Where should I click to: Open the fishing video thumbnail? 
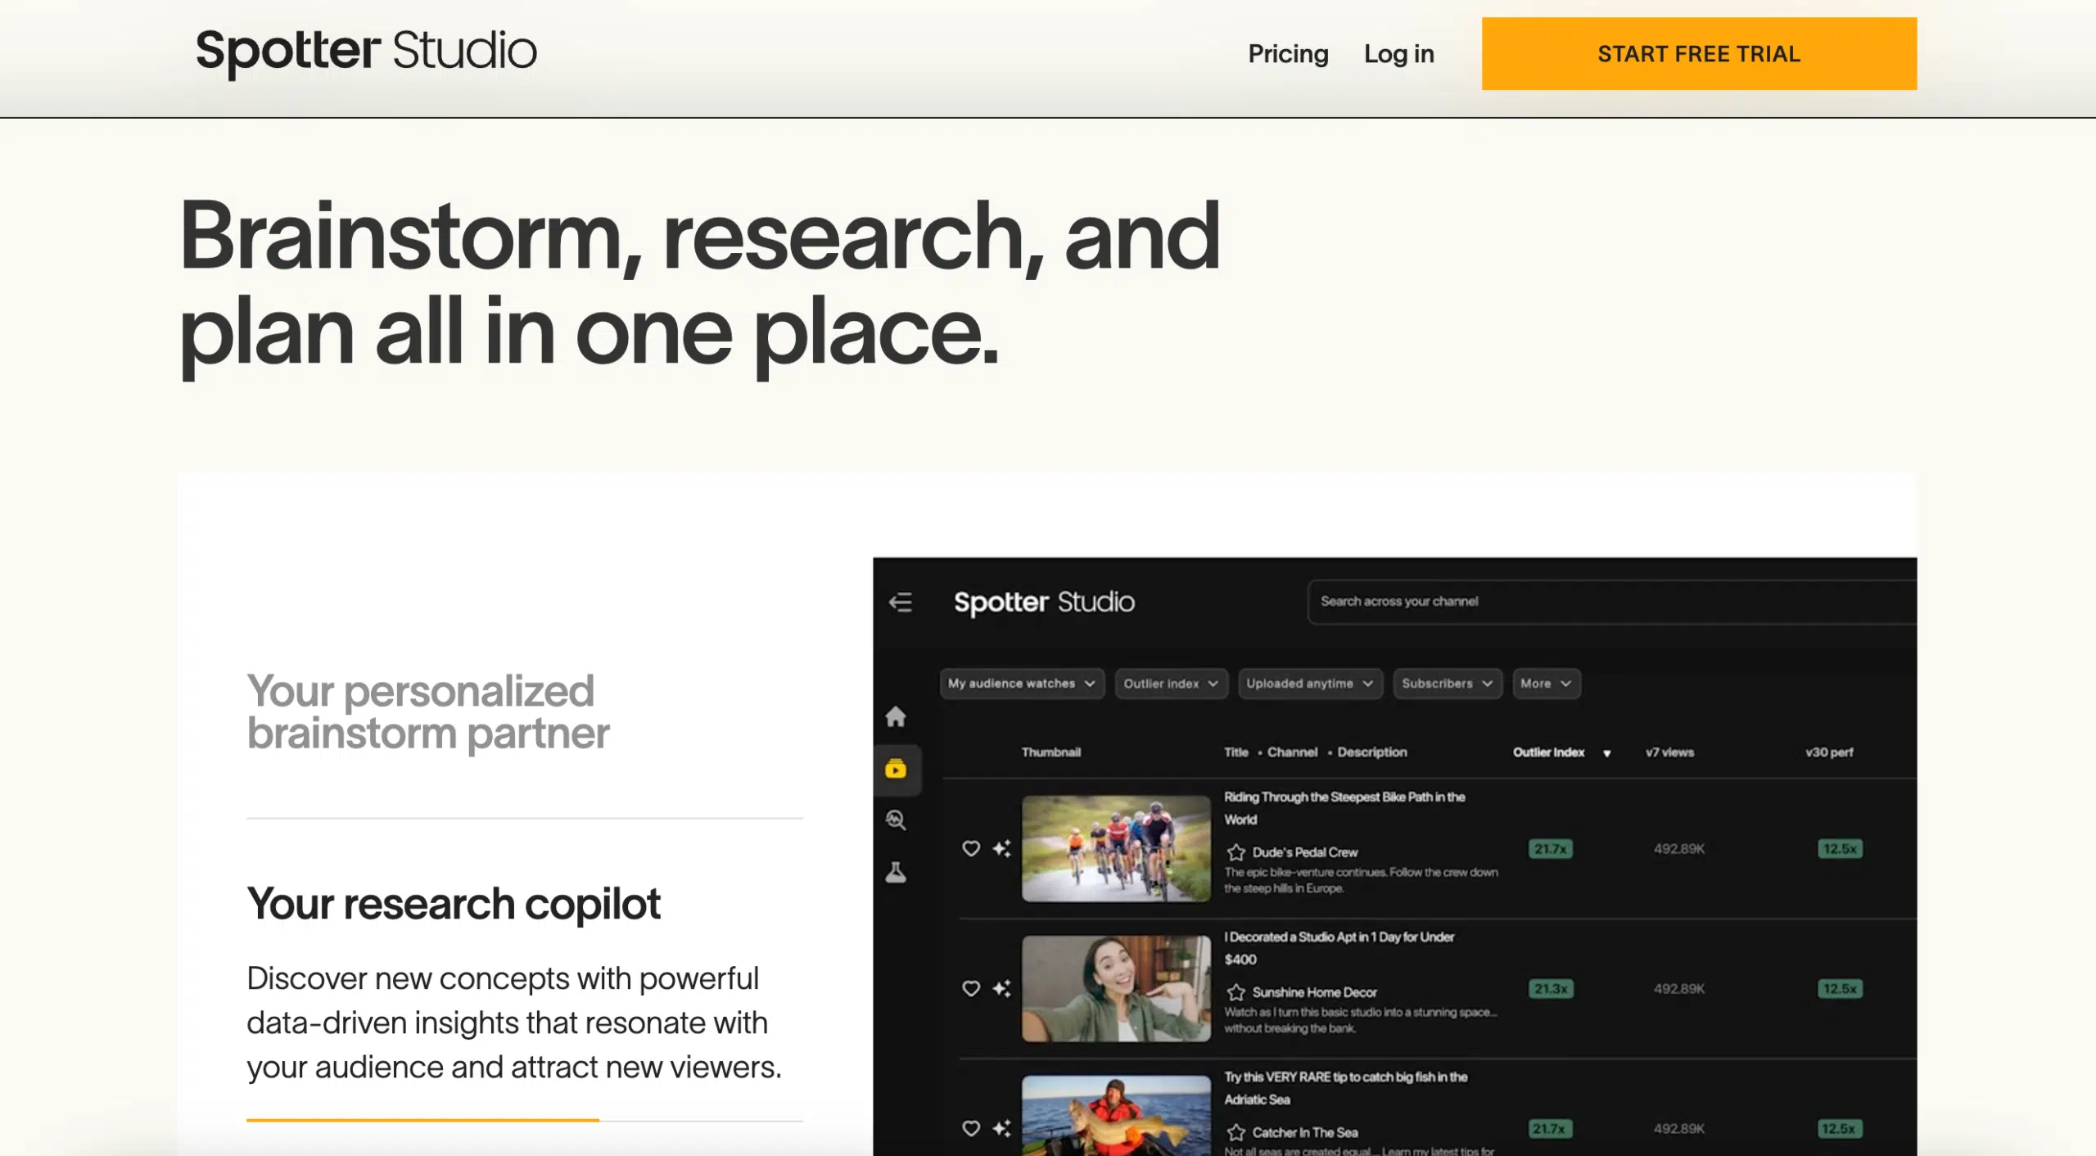[1116, 1116]
